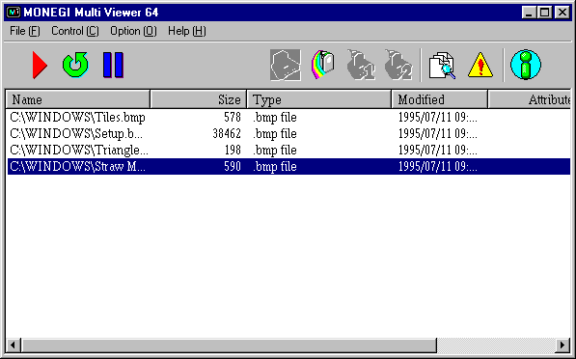Sort by the Name column header
This screenshot has height=359, width=576.
78,99
